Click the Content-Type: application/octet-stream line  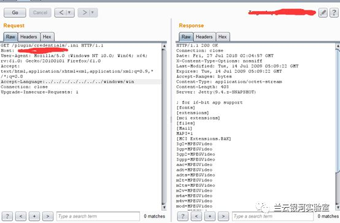(x=229, y=81)
